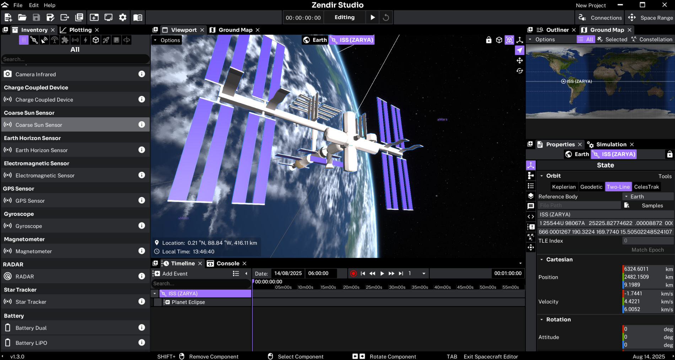Image resolution: width=675 pixels, height=360 pixels.
Task: Select the Two-Line orbit mode
Action: pos(618,187)
